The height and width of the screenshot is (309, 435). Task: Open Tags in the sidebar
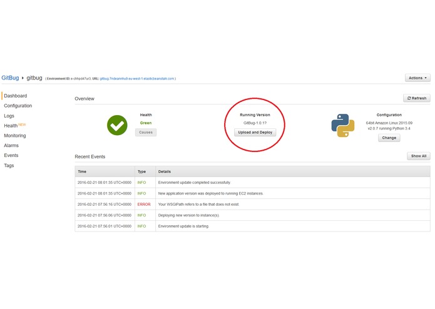click(x=9, y=166)
